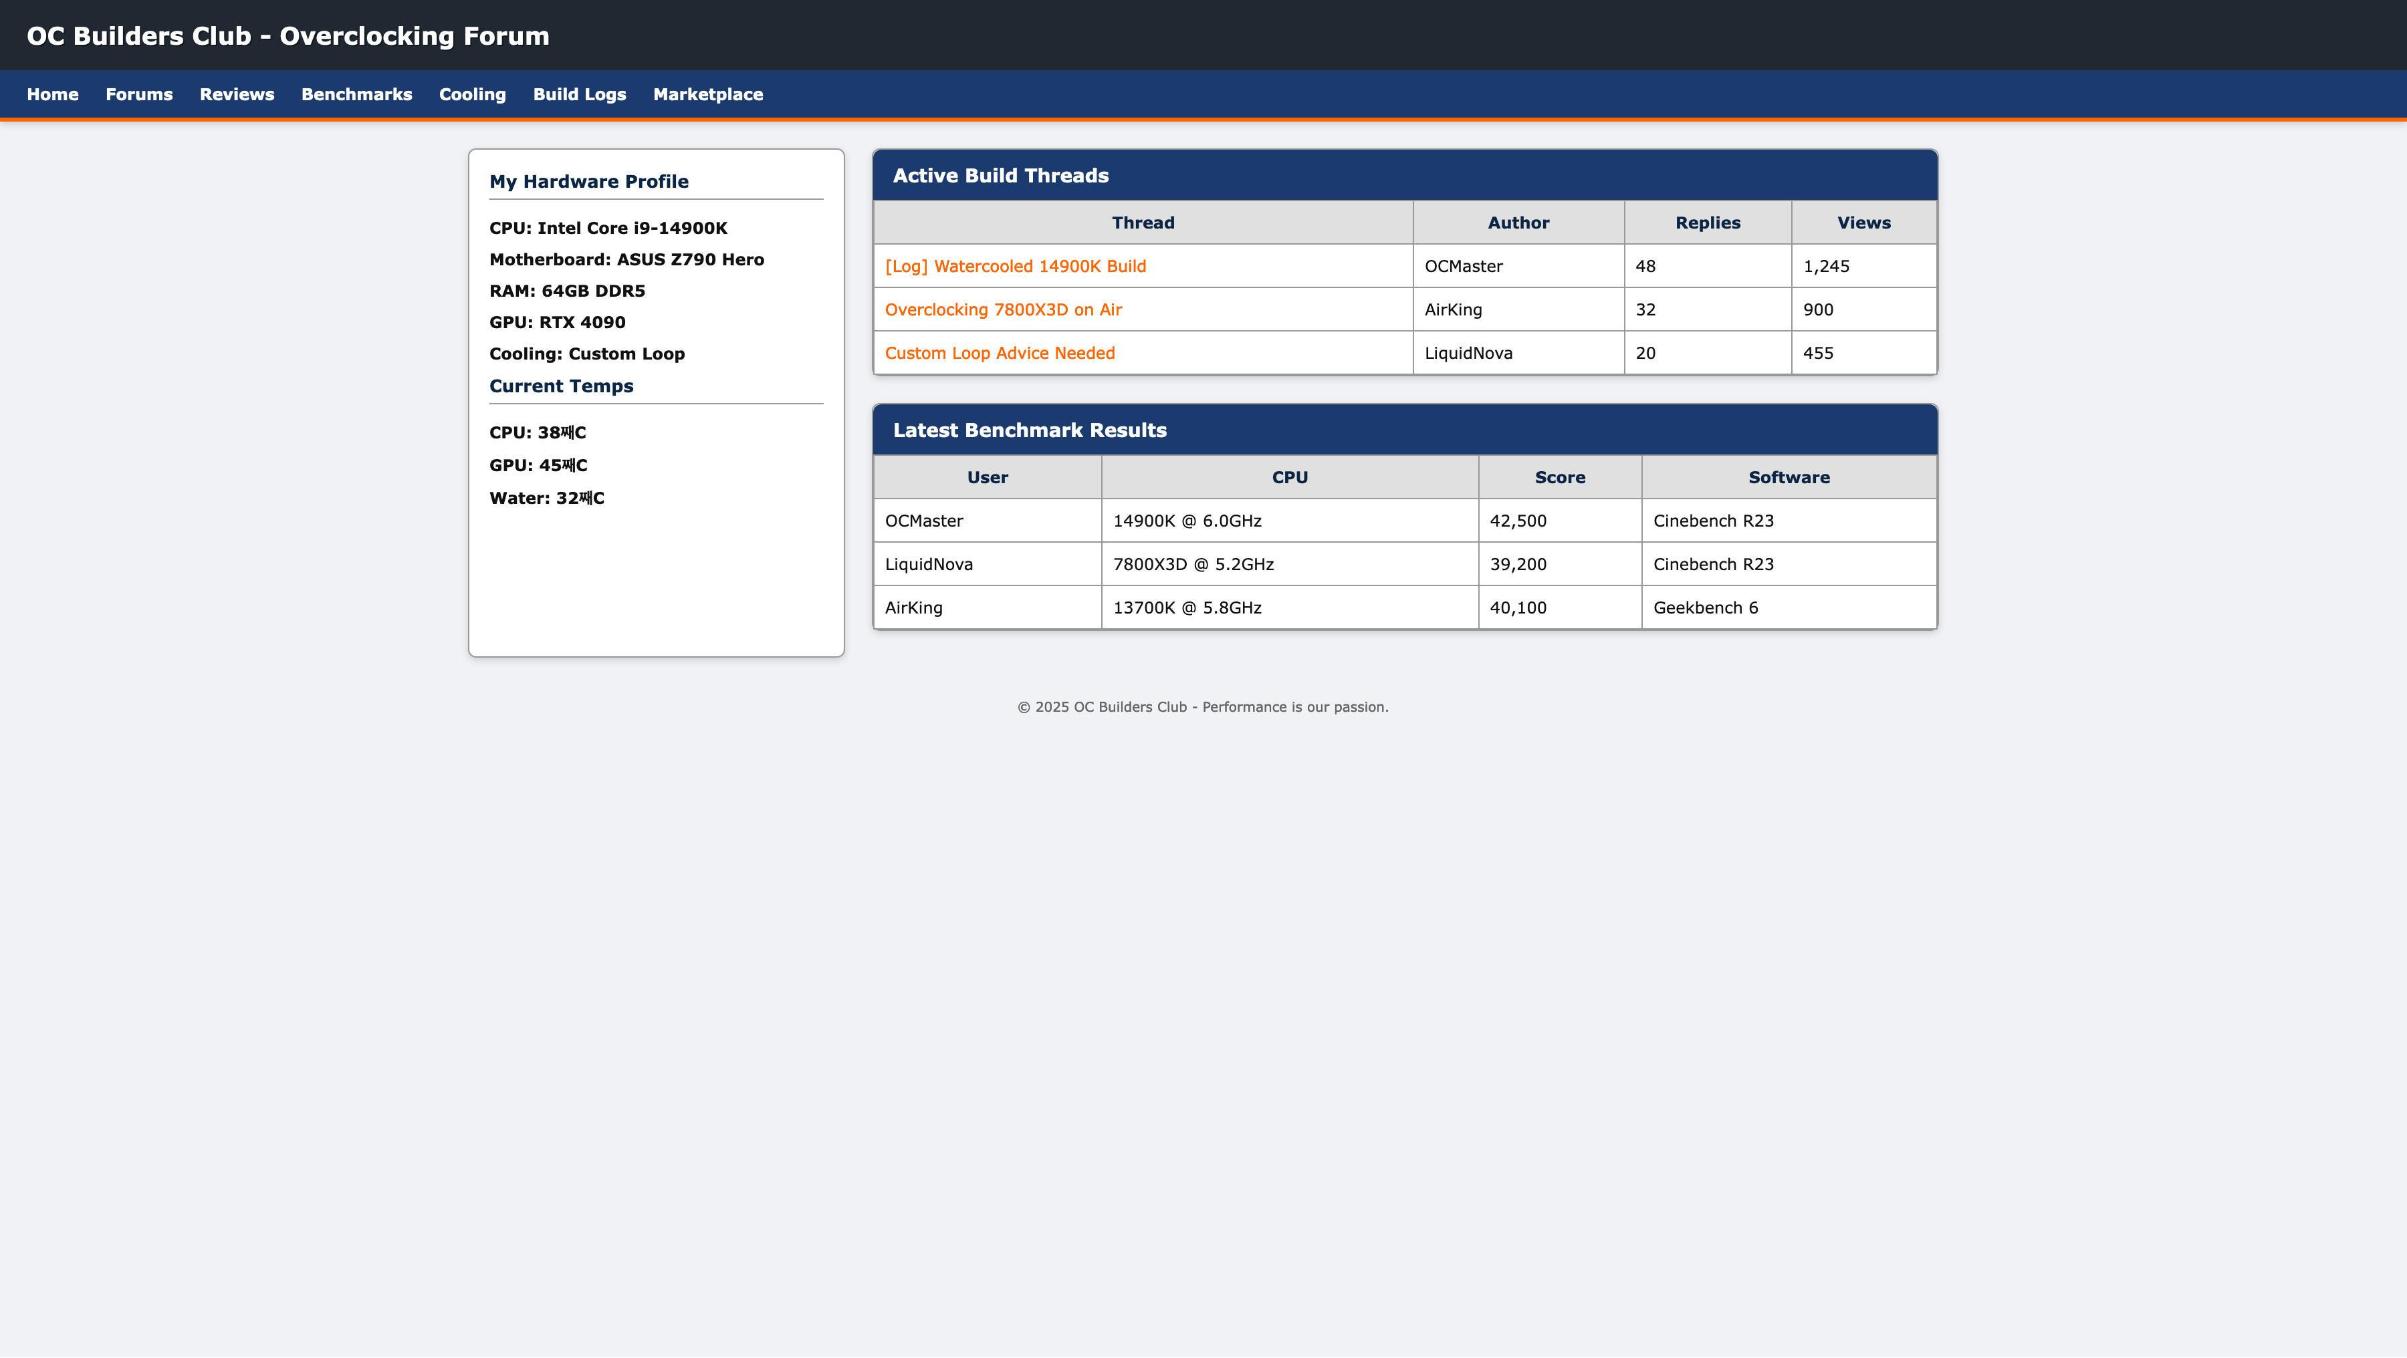The height and width of the screenshot is (1358, 2407).
Task: Click the OC Builders Club site title
Action: coord(288,35)
